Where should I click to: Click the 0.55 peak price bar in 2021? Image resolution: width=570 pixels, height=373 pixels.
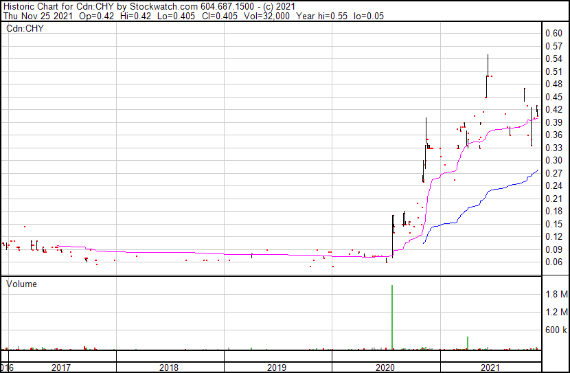(488, 65)
